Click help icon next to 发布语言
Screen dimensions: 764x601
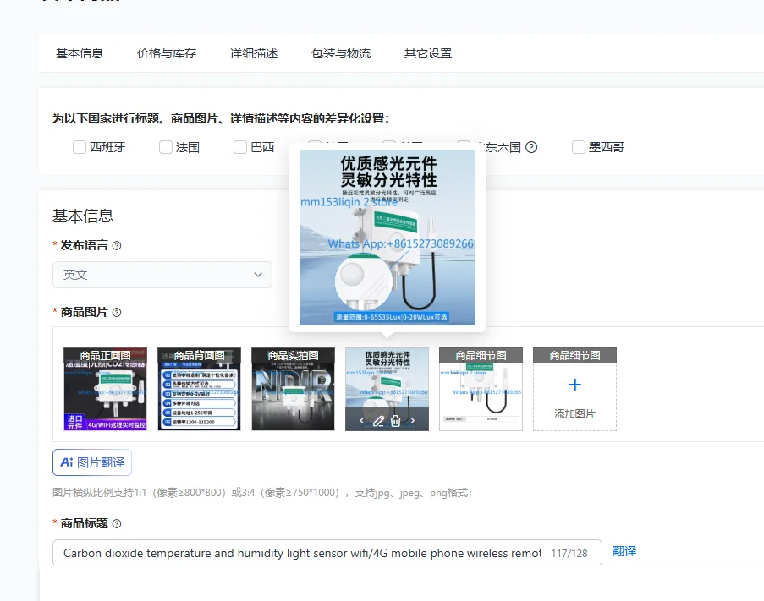click(117, 246)
